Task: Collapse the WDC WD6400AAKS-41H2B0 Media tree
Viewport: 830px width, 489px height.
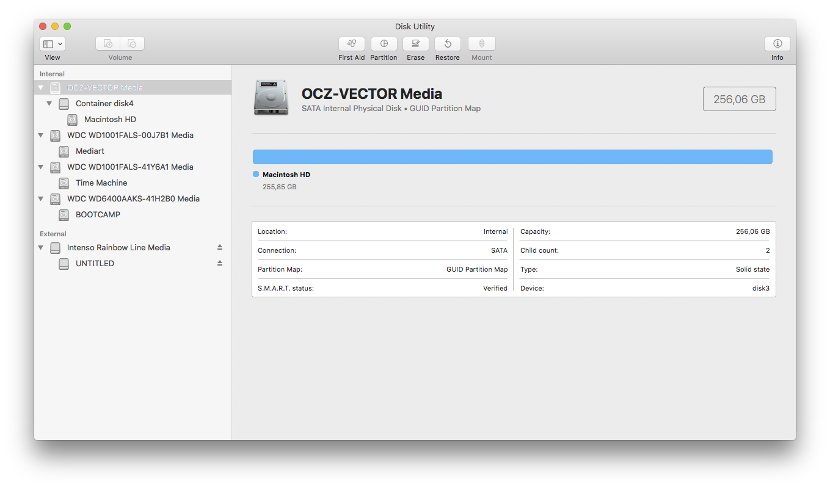Action: [41, 199]
